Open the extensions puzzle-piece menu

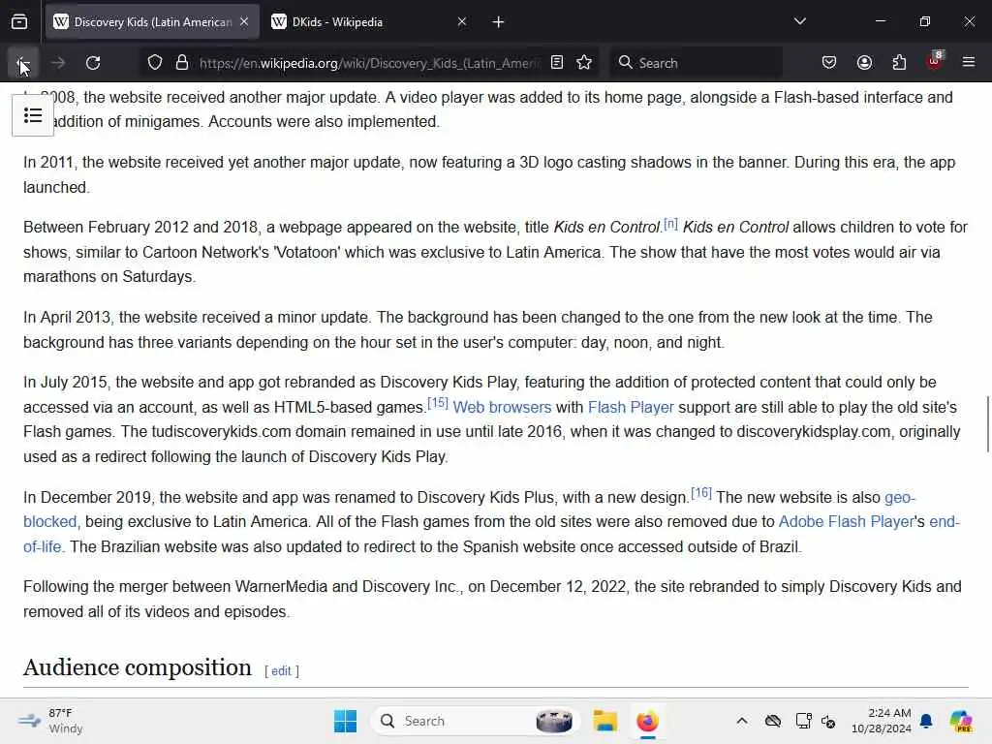pyautogui.click(x=899, y=63)
